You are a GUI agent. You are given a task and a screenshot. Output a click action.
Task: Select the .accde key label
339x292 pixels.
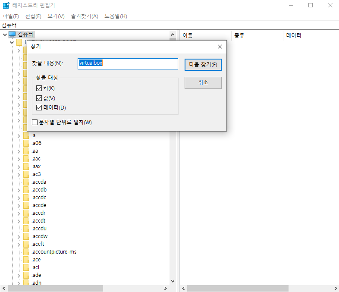[x=39, y=205]
